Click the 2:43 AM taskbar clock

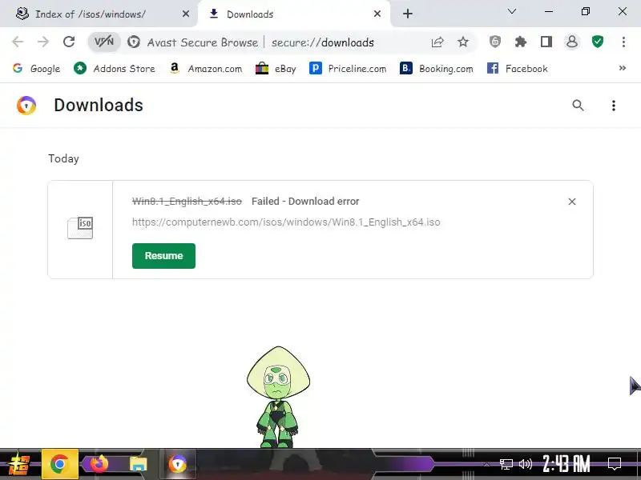point(566,464)
